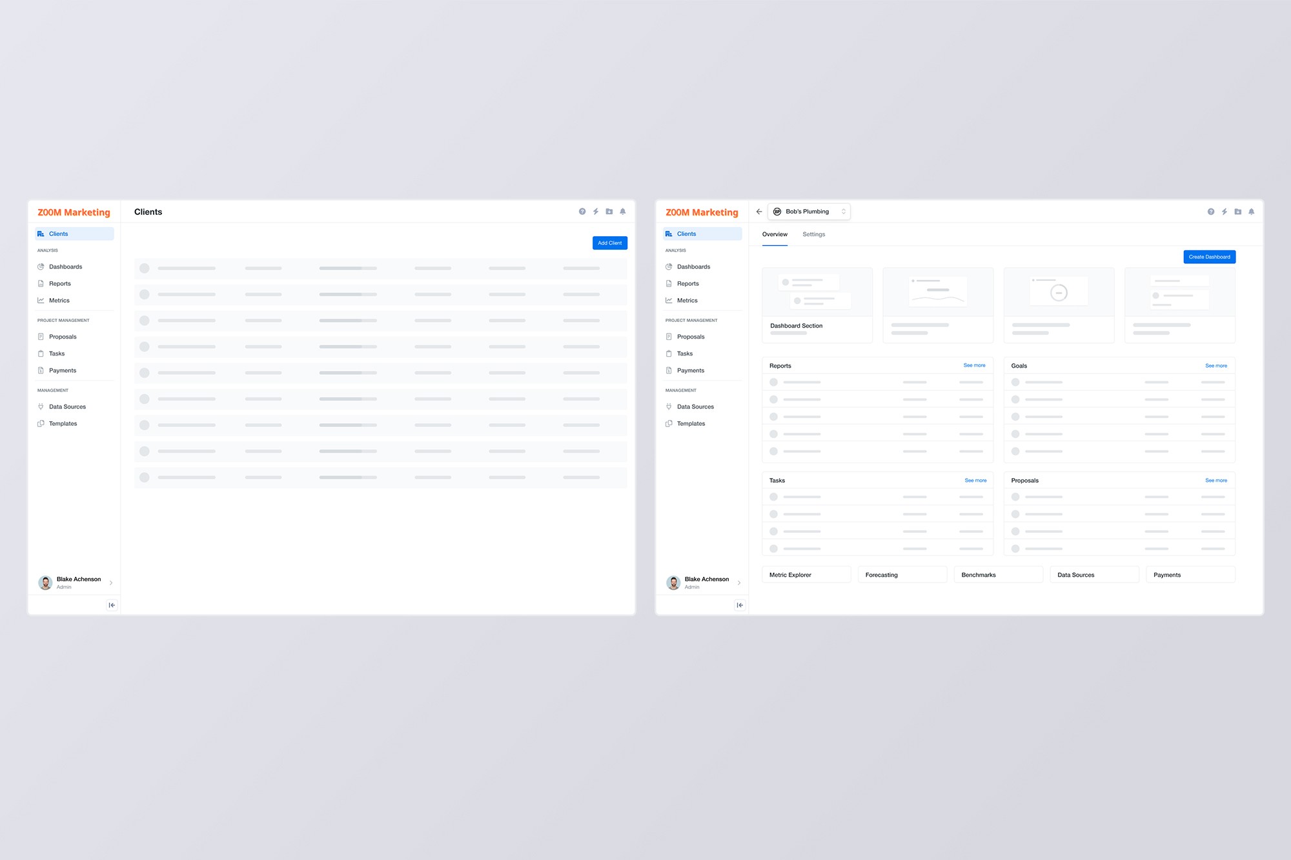The height and width of the screenshot is (860, 1291).
Task: Collapse the sidebar on the Clients list page
Action: click(x=112, y=605)
